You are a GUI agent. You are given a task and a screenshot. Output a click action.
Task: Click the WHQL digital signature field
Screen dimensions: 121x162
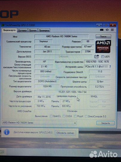[94, 97]
